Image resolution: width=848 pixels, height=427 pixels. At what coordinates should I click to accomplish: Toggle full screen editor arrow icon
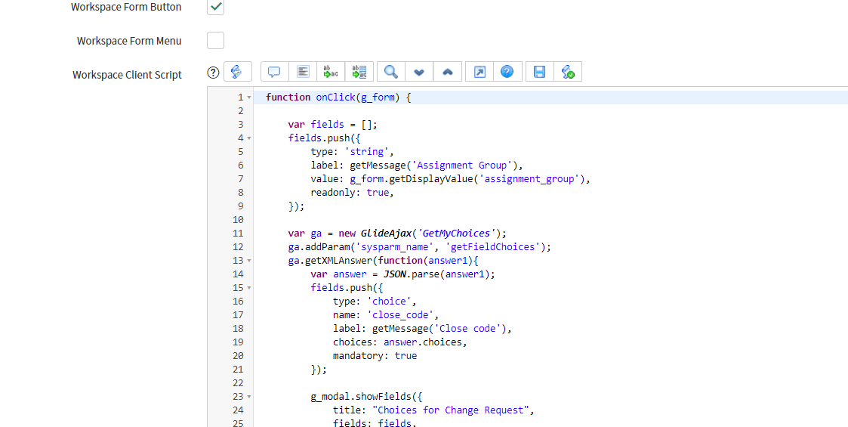click(x=480, y=72)
